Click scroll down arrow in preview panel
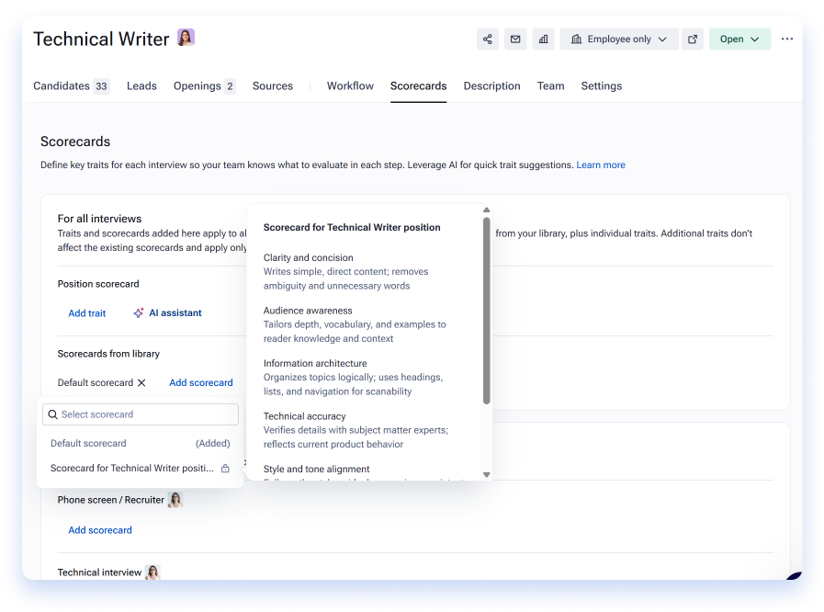Image resolution: width=824 pixels, height=612 pixels. tap(487, 475)
